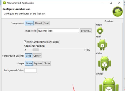The image size is (125, 91).
Task: Click the padding slider left arrow
Action: [25, 50]
